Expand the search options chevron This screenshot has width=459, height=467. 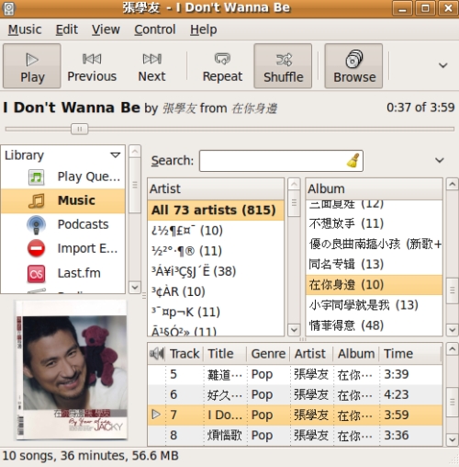pyautogui.click(x=440, y=160)
